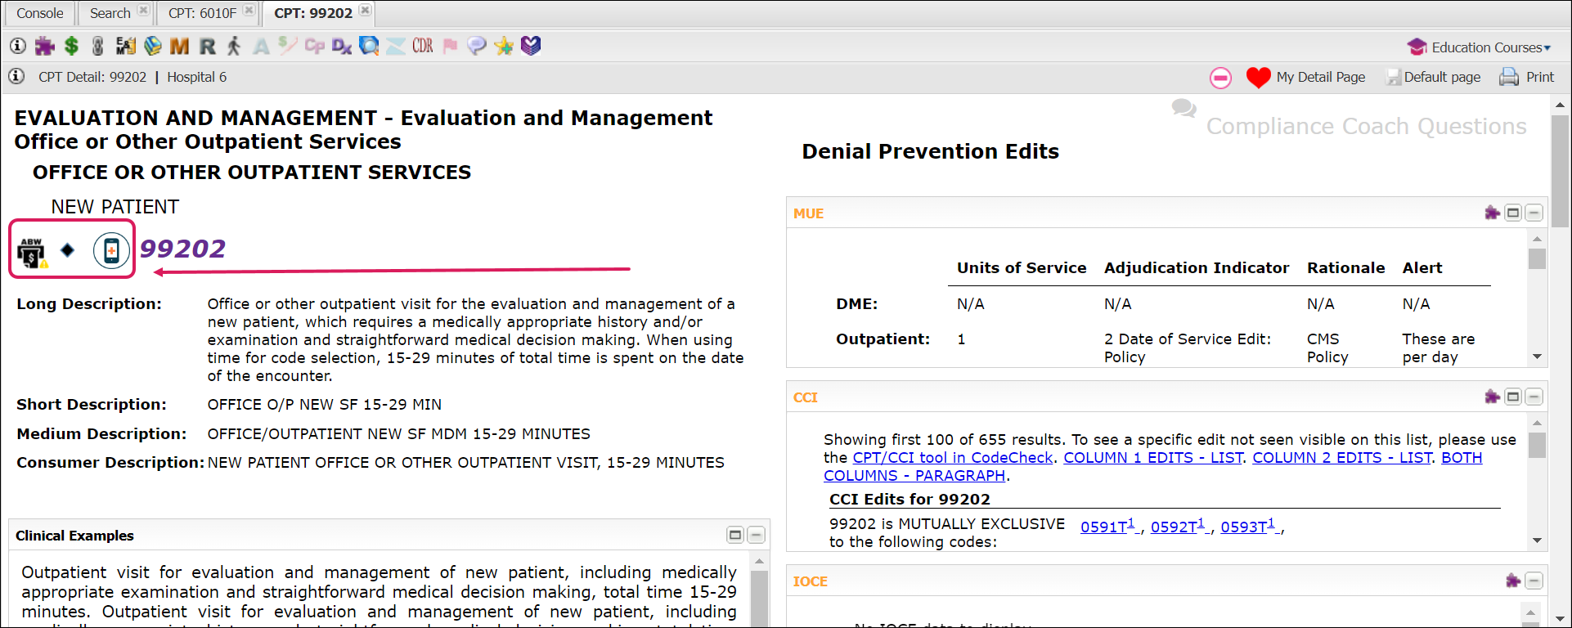Viewport: 1572px width, 628px height.
Task: Click the orange M toolbar icon
Action: 179,46
